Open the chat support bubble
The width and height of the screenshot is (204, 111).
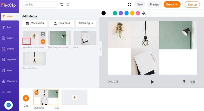(x=8, y=105)
